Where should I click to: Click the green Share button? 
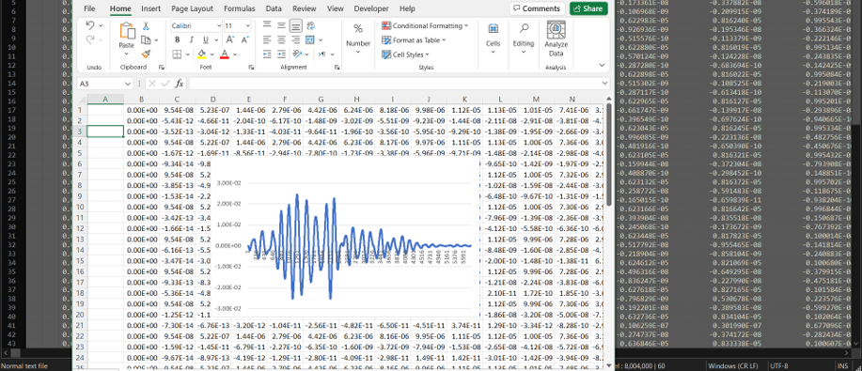click(588, 8)
